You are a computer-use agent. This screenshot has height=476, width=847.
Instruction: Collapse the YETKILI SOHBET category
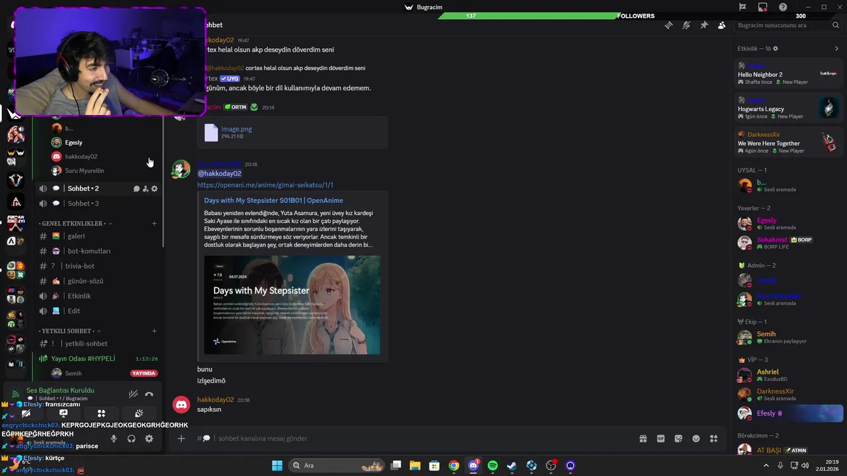pos(69,331)
